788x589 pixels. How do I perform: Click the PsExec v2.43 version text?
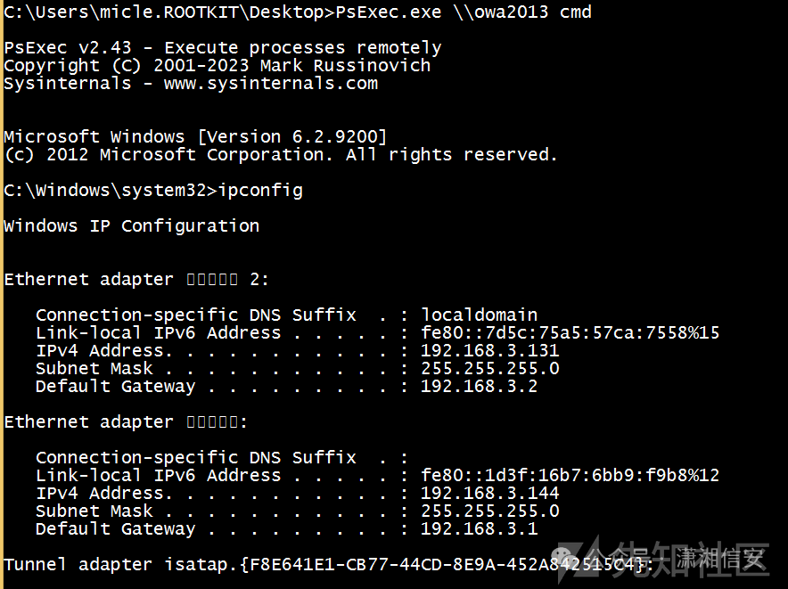pyautogui.click(x=65, y=48)
